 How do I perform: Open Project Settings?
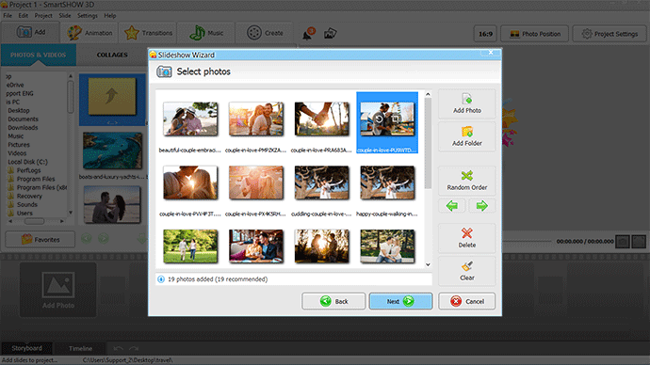[609, 34]
